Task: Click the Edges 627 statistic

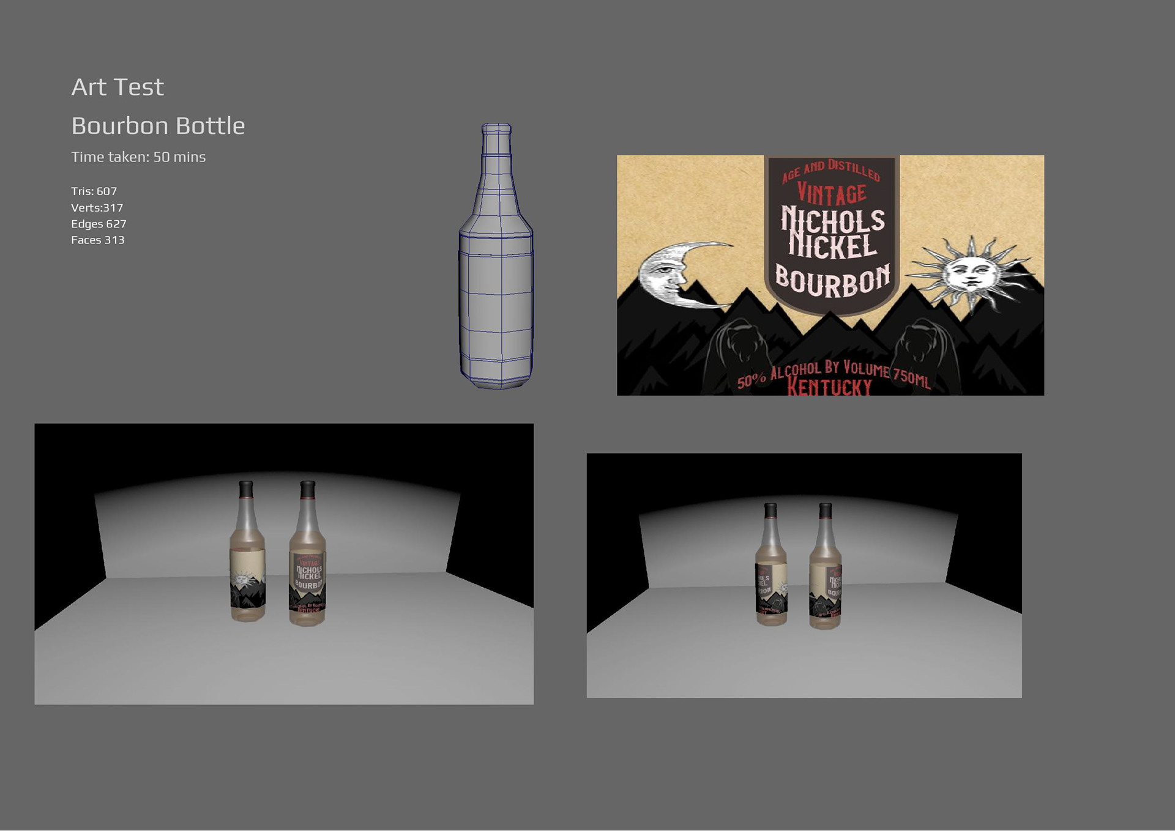Action: pyautogui.click(x=99, y=224)
